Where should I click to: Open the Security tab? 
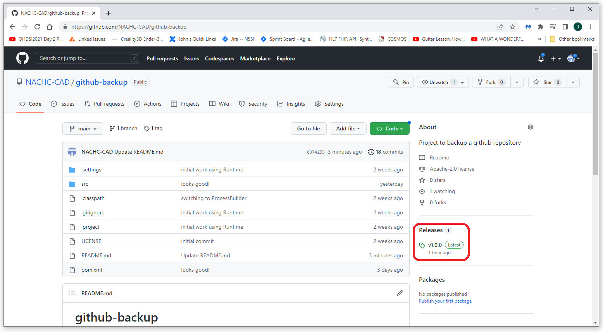pos(253,104)
